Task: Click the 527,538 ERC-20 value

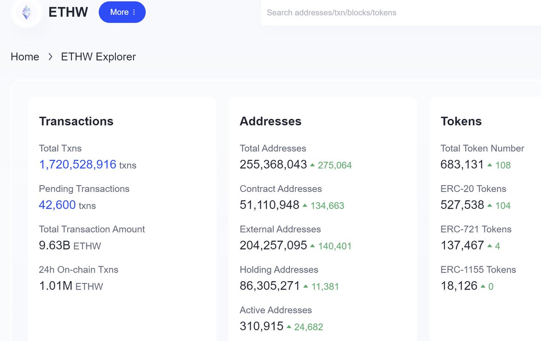Action: coord(462,205)
